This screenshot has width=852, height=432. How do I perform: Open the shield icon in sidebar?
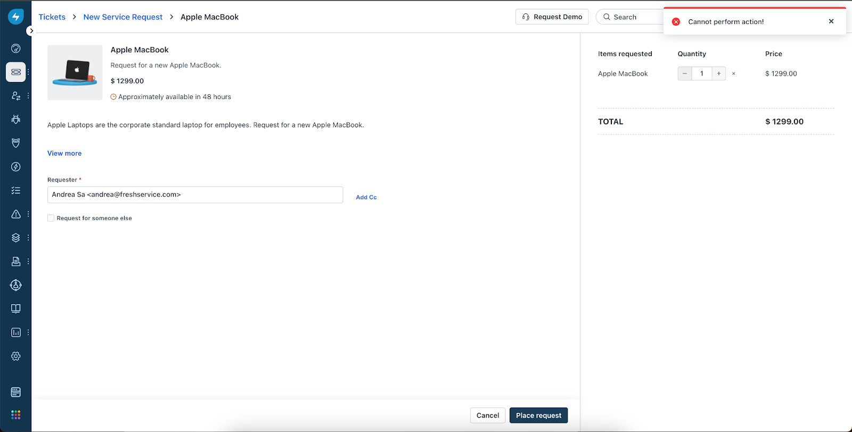tap(16, 143)
